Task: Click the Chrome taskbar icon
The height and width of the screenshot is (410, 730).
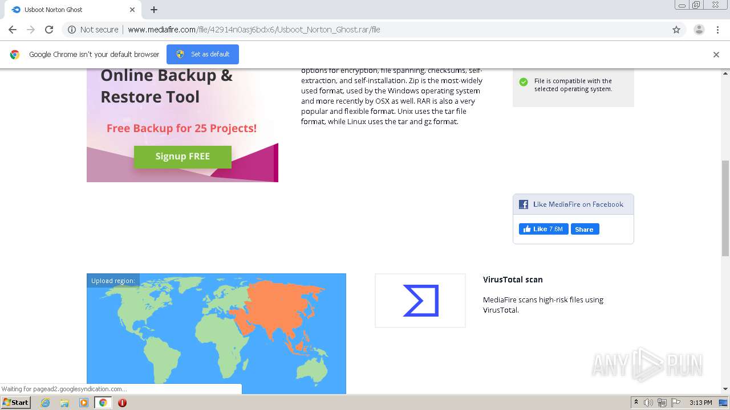Action: [x=103, y=403]
